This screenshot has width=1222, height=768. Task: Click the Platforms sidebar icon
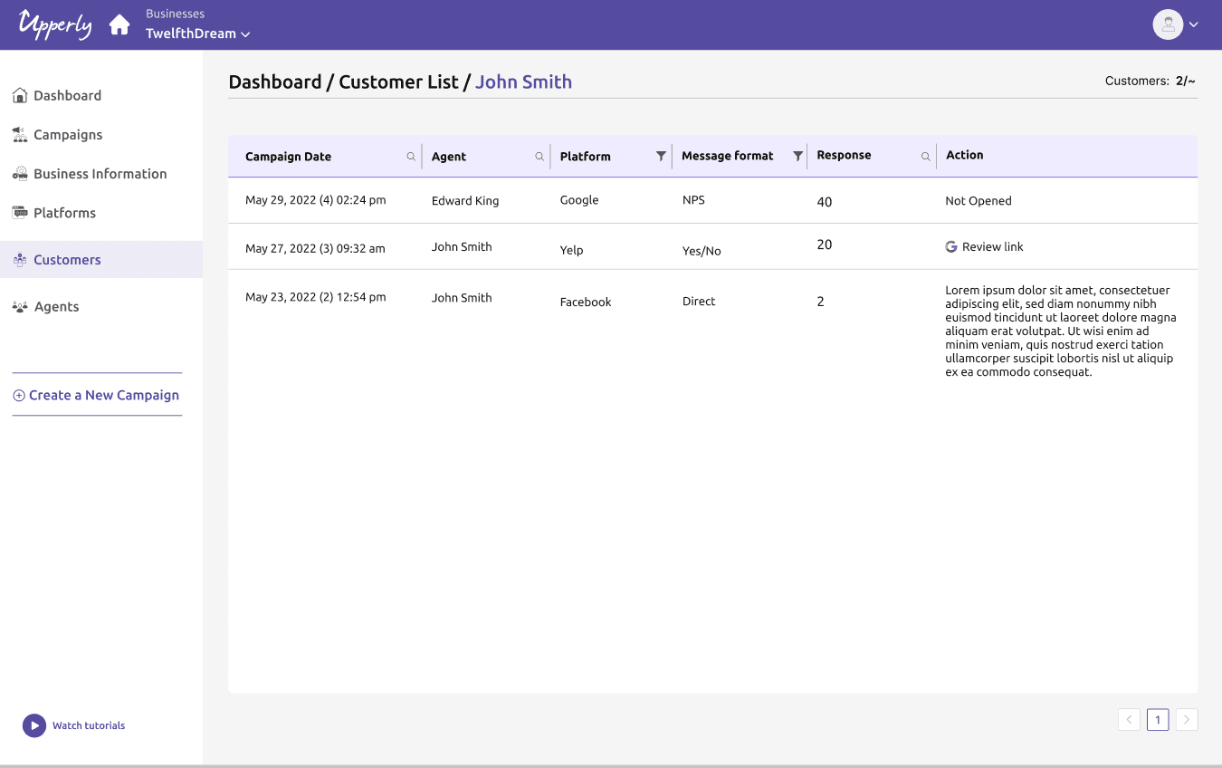point(19,212)
